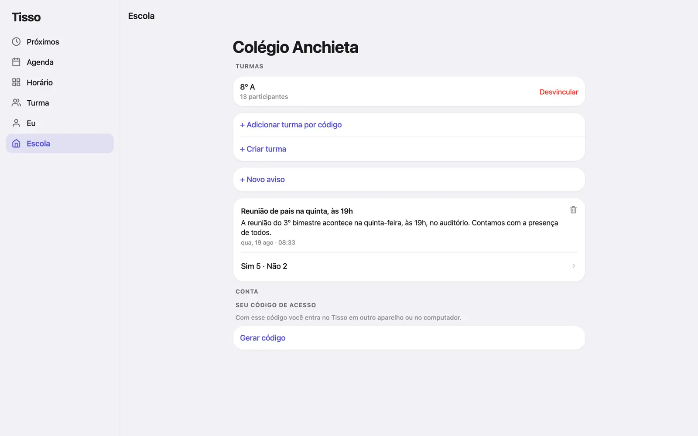Switch to the Horário sidebar section

point(60,82)
